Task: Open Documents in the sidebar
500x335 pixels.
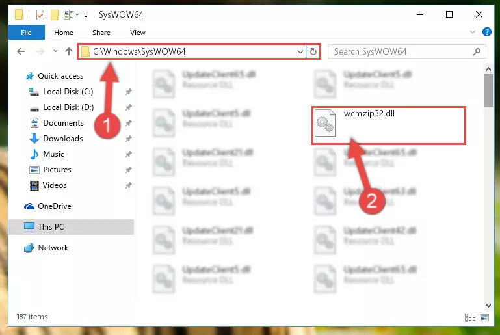Action: coord(64,123)
